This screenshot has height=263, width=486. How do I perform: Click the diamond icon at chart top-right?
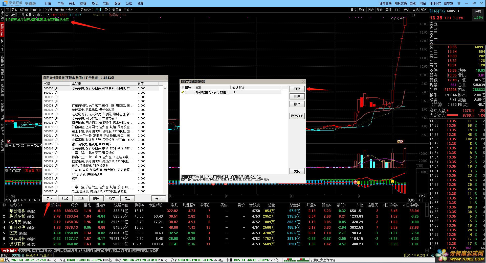coord(409,15)
